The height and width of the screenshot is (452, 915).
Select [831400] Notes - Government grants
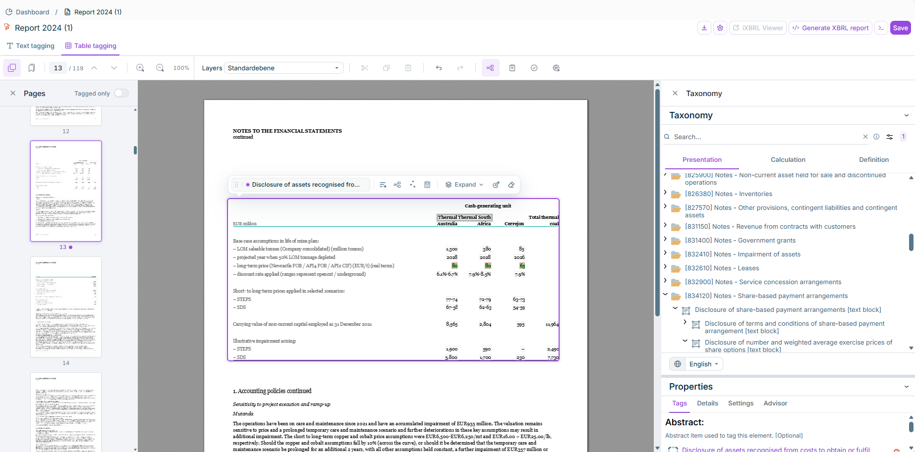(740, 240)
